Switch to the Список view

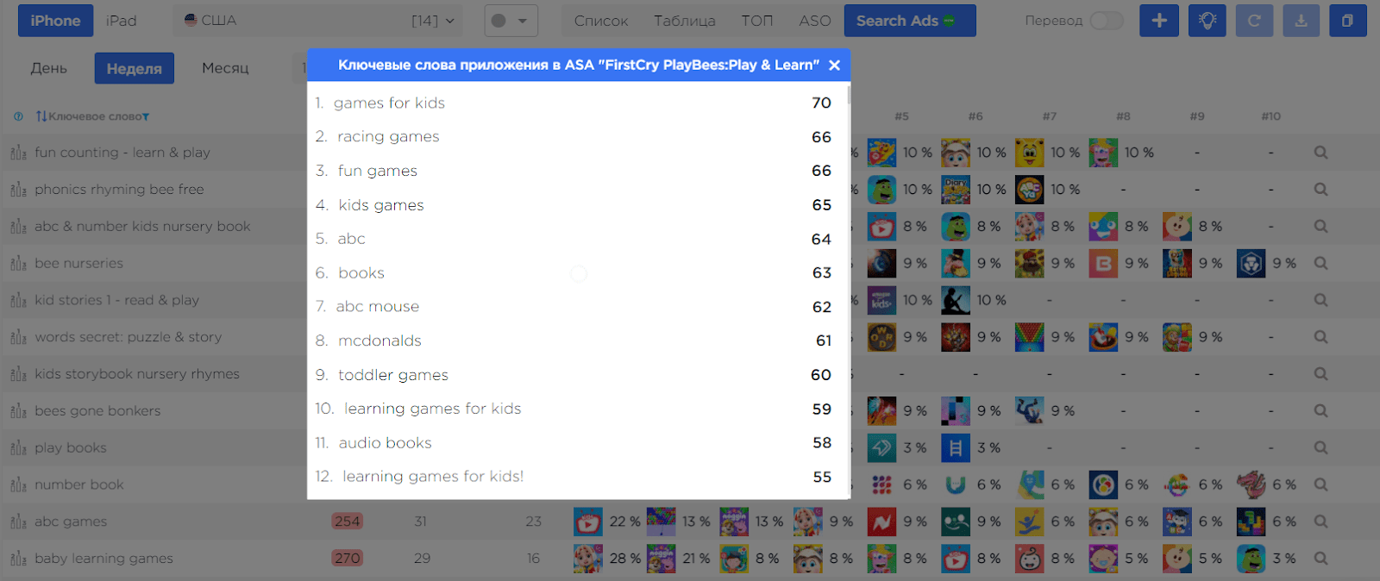(601, 21)
